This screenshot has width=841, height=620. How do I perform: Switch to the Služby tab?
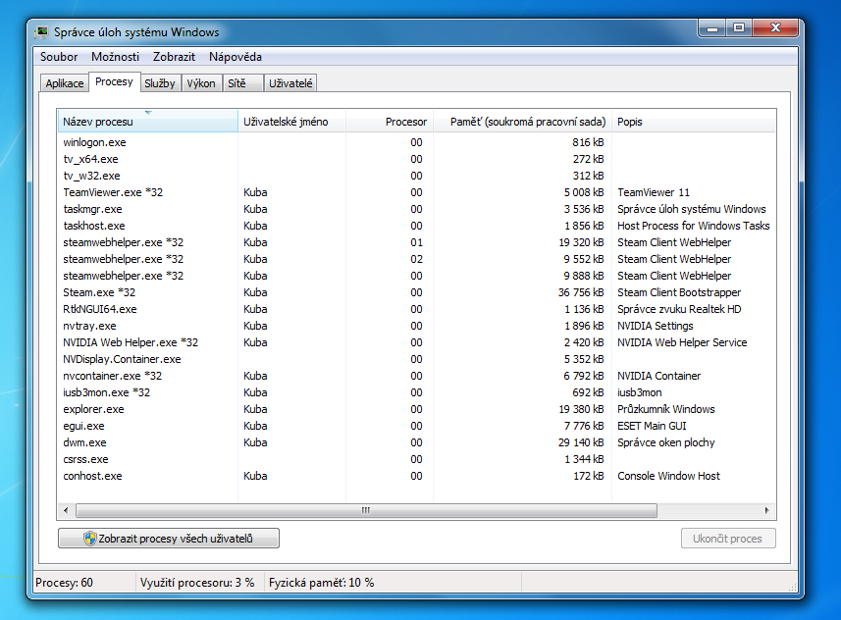pos(160,83)
